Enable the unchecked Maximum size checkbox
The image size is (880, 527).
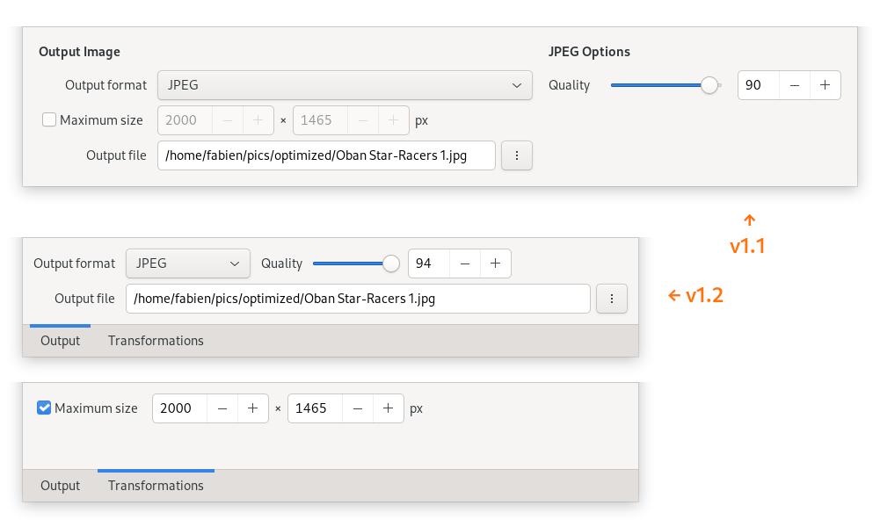pyautogui.click(x=49, y=120)
